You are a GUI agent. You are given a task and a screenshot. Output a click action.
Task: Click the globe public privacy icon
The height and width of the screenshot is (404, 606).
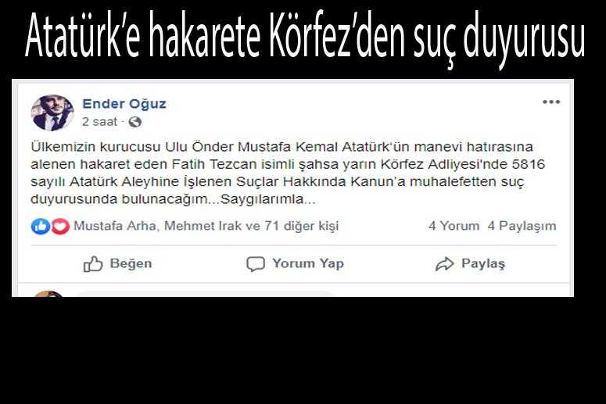tap(134, 122)
